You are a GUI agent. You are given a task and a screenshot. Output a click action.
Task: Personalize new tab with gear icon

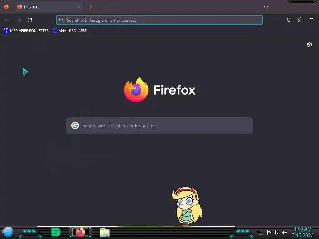coord(309,45)
